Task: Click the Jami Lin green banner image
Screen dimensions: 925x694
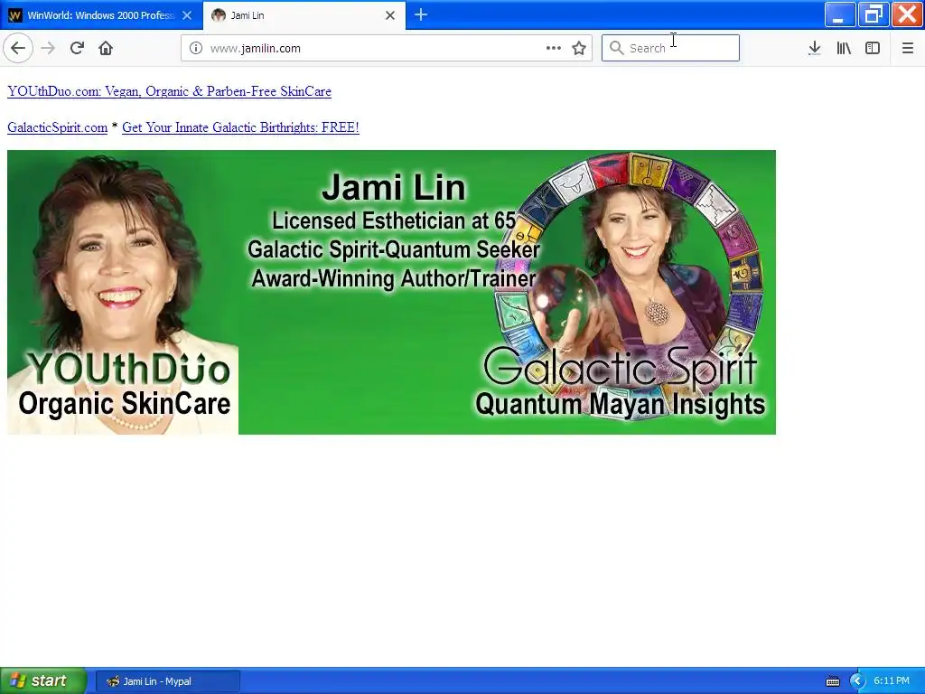Action: tap(391, 292)
